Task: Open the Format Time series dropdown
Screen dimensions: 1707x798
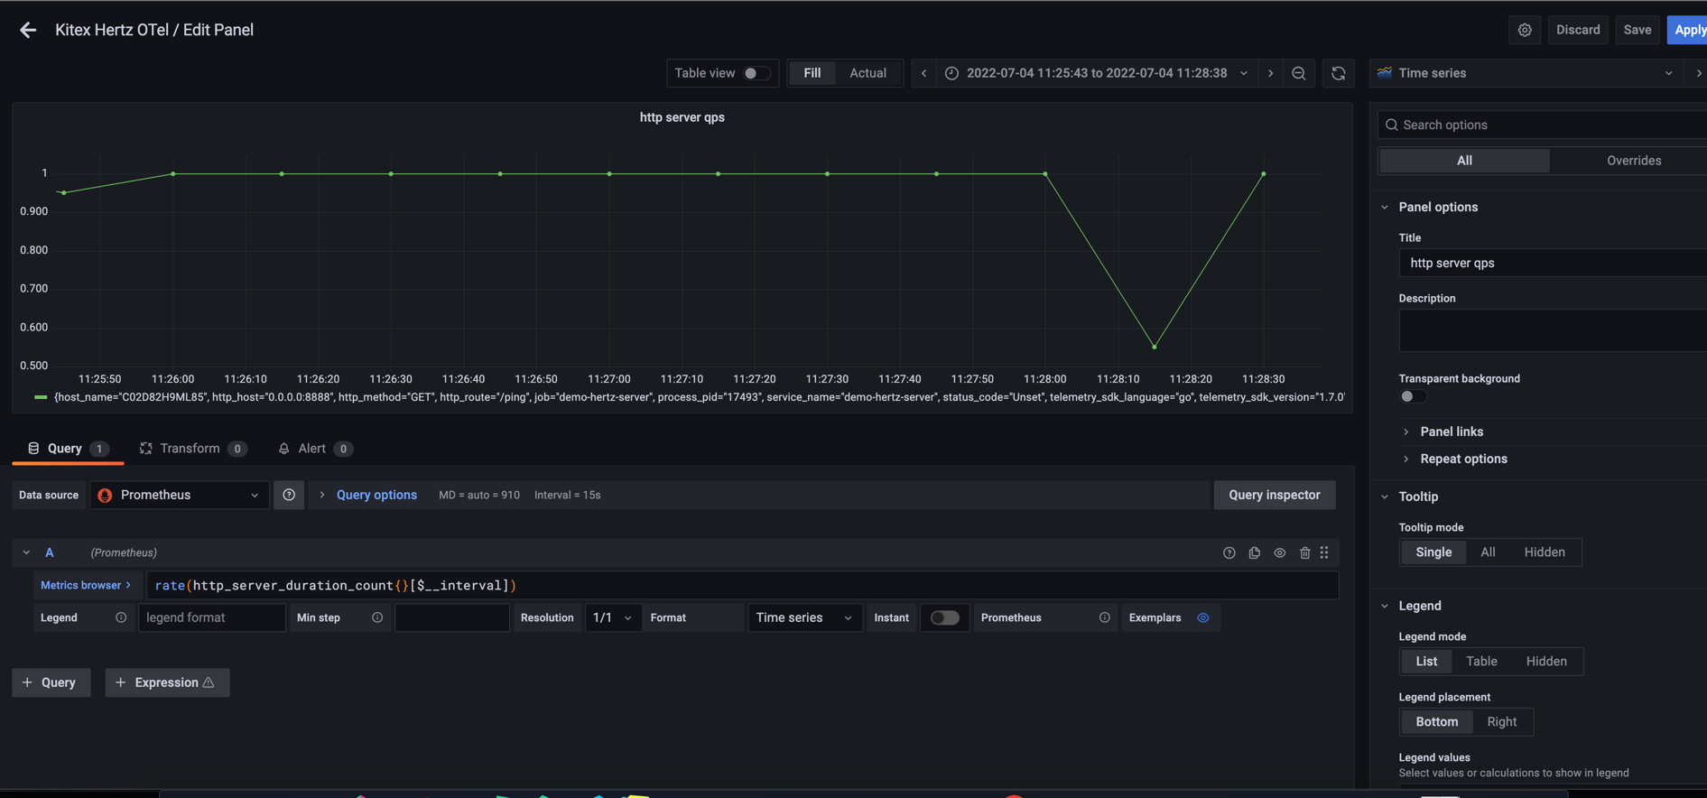Action: 803,617
